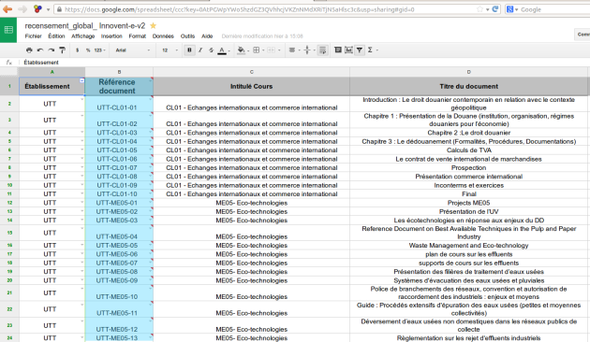Screen dimensions: 590x342
Task: Select row 15 header
Action: coord(9,233)
